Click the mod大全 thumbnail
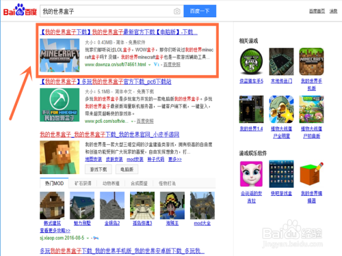Image resolution: width=342 pixels, height=256 pixels. click(202, 205)
